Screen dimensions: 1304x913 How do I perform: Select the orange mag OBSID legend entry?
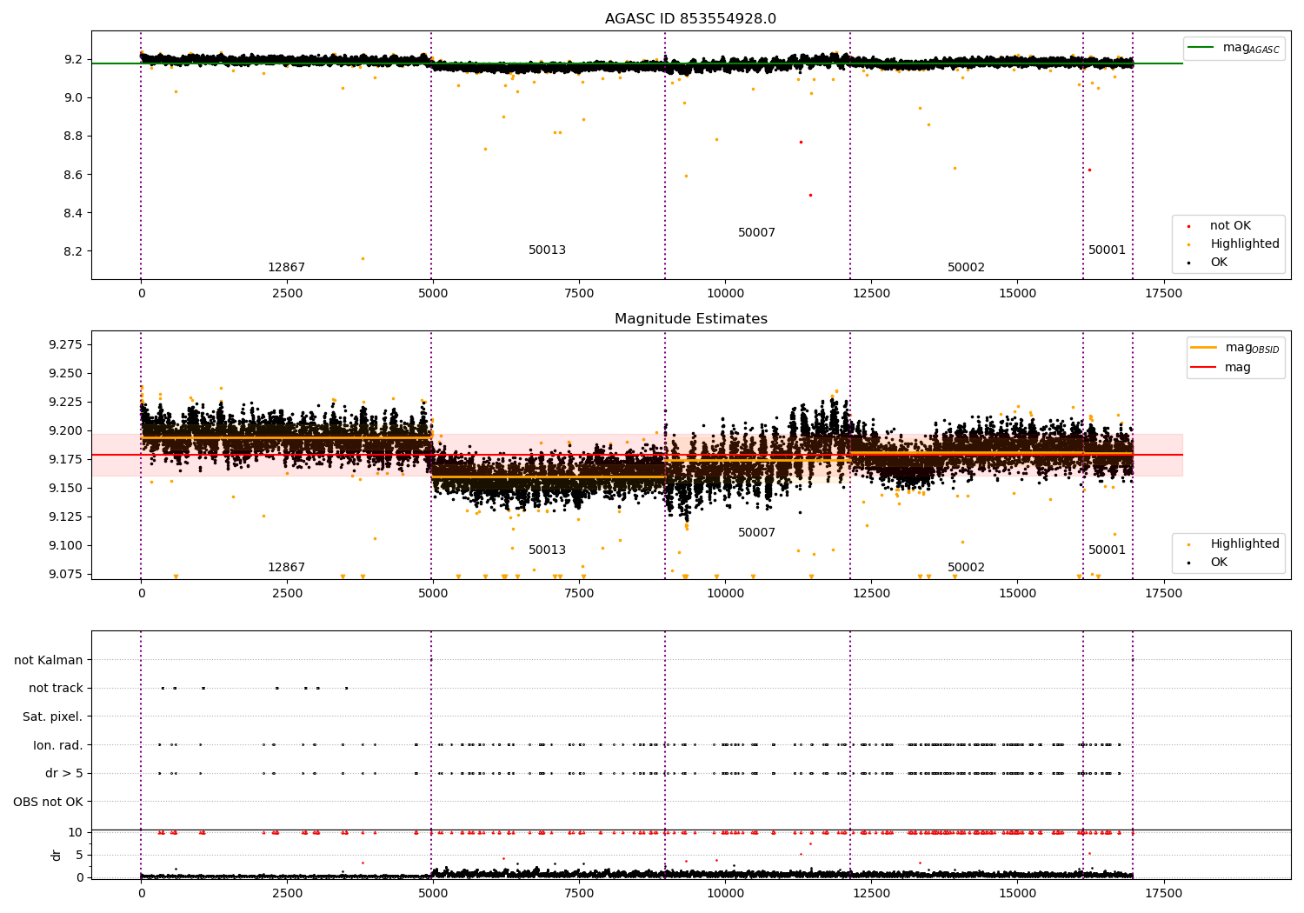(1234, 348)
